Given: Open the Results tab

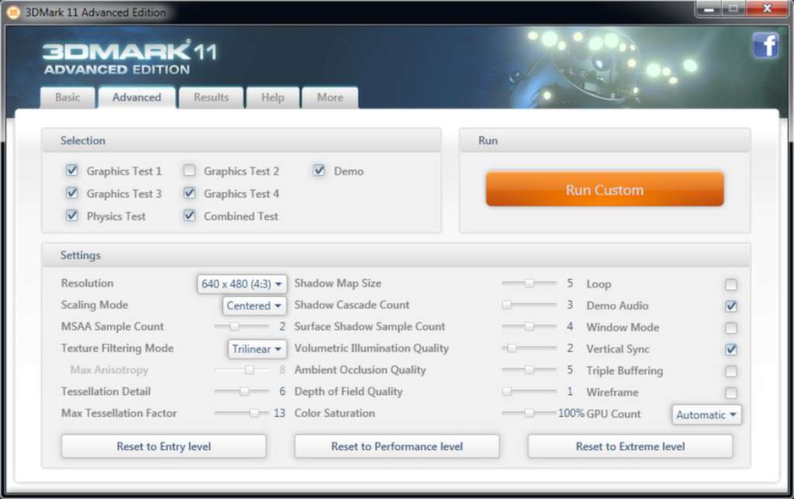Looking at the screenshot, I should click(211, 98).
